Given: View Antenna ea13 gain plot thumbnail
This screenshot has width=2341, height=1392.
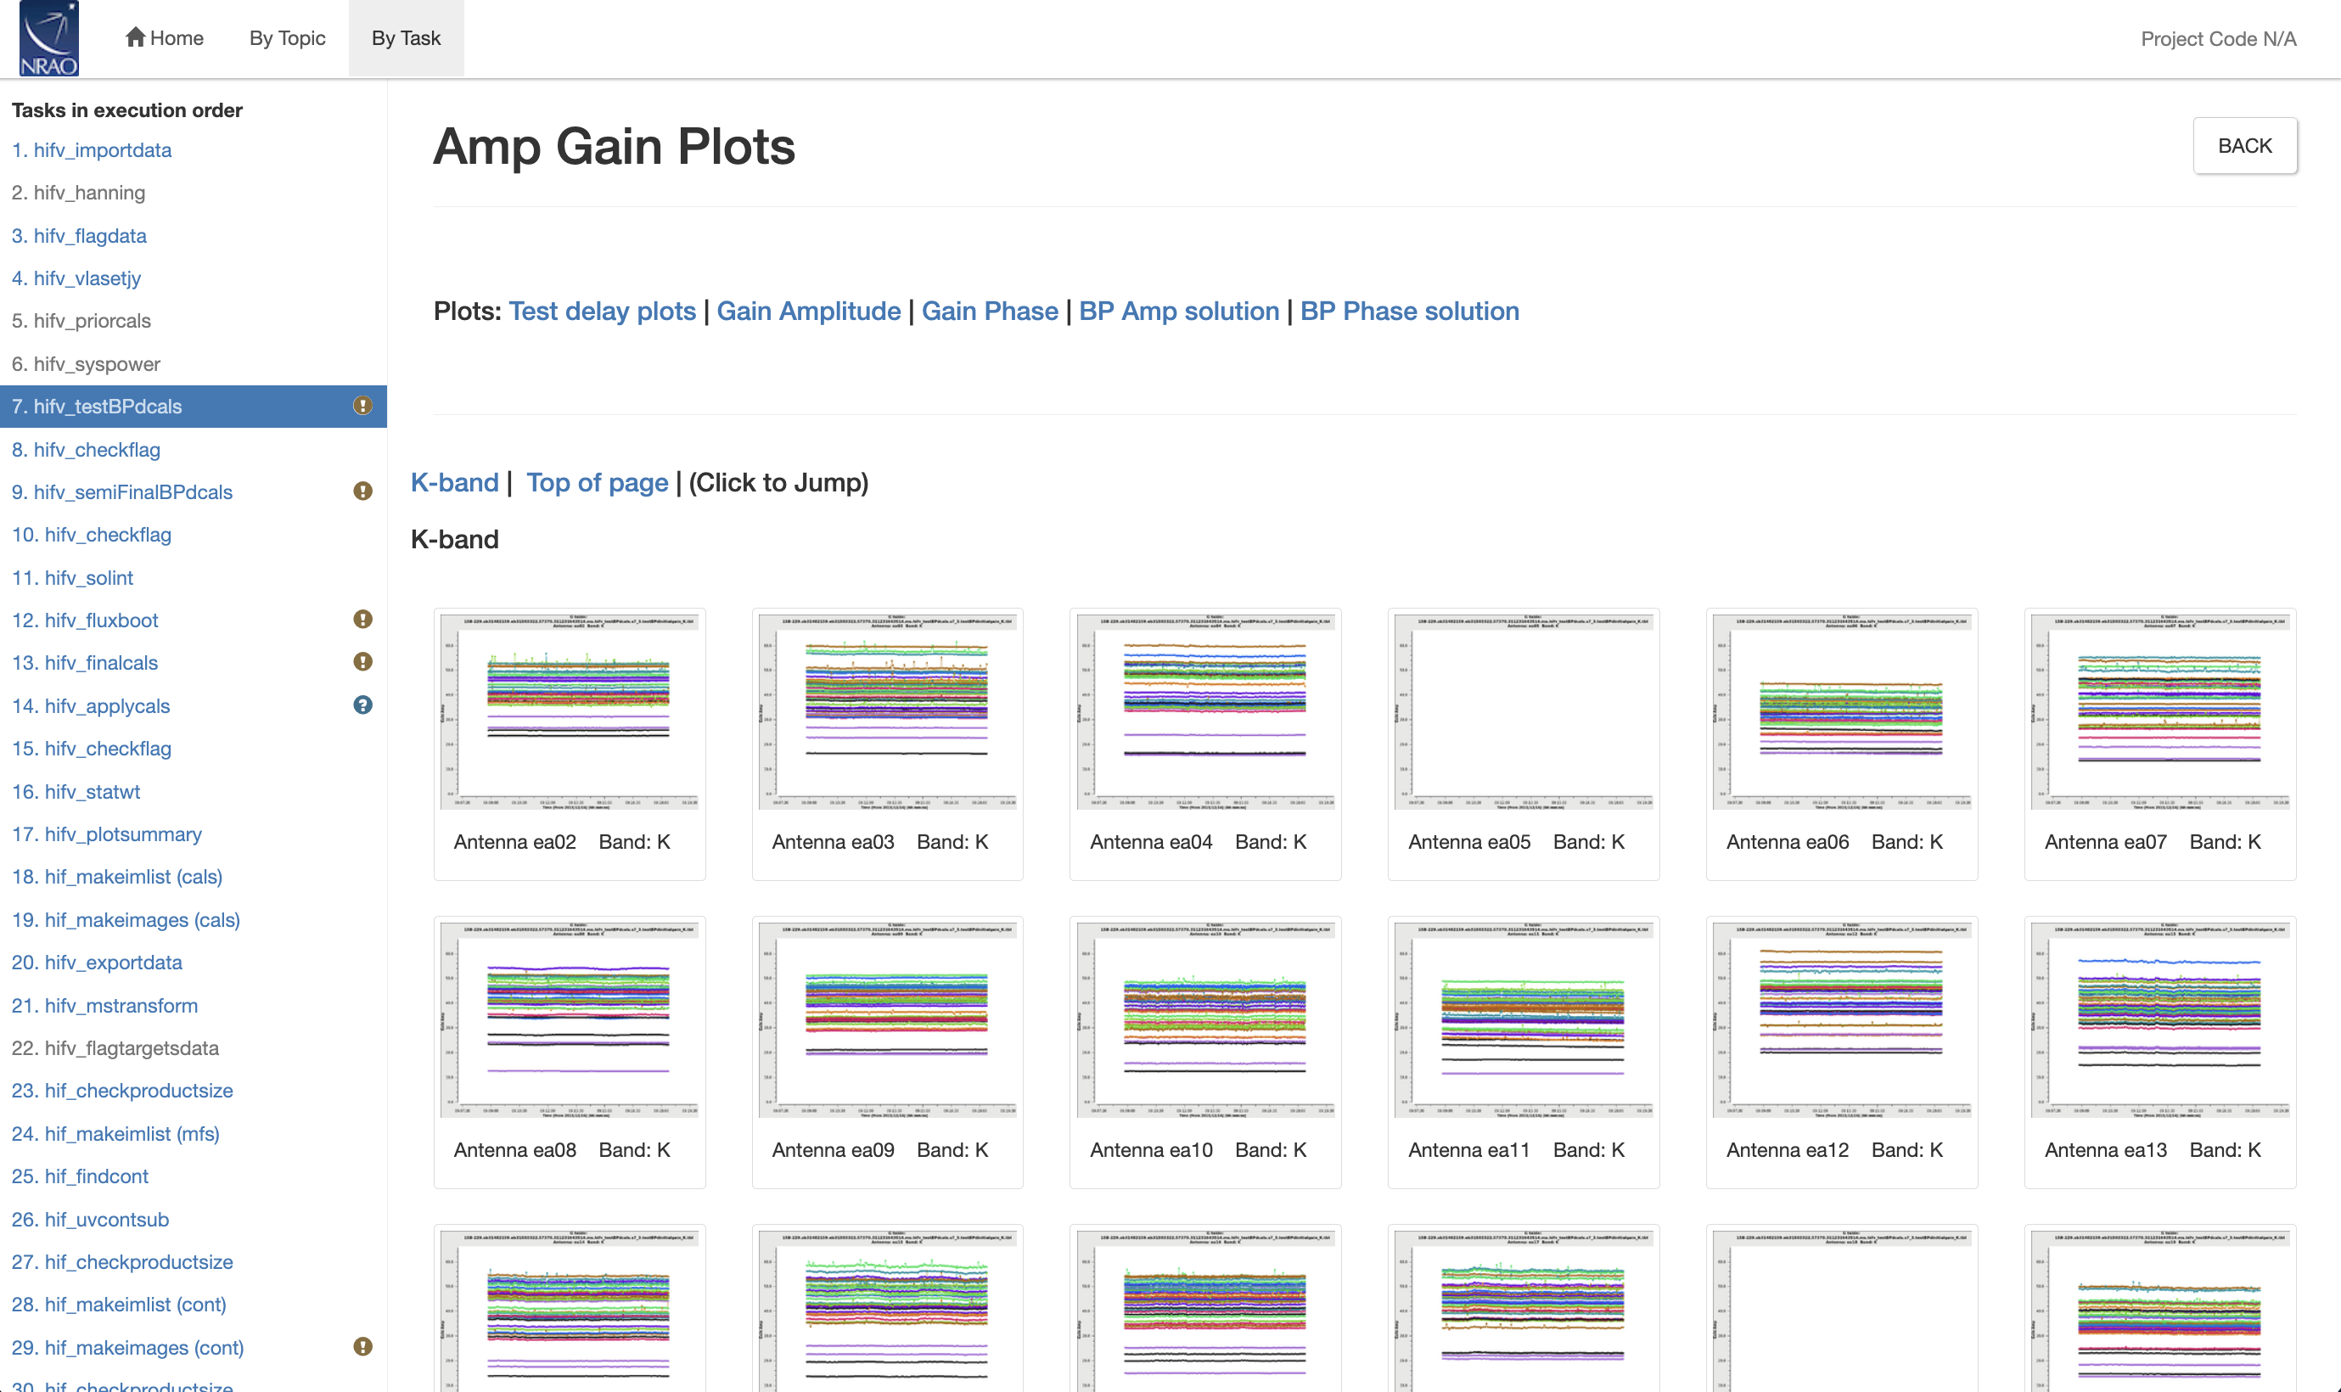Looking at the screenshot, I should point(2159,1019).
